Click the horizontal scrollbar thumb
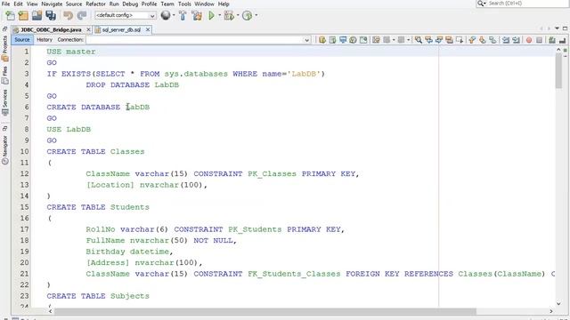The width and height of the screenshot is (570, 320). 265,311
